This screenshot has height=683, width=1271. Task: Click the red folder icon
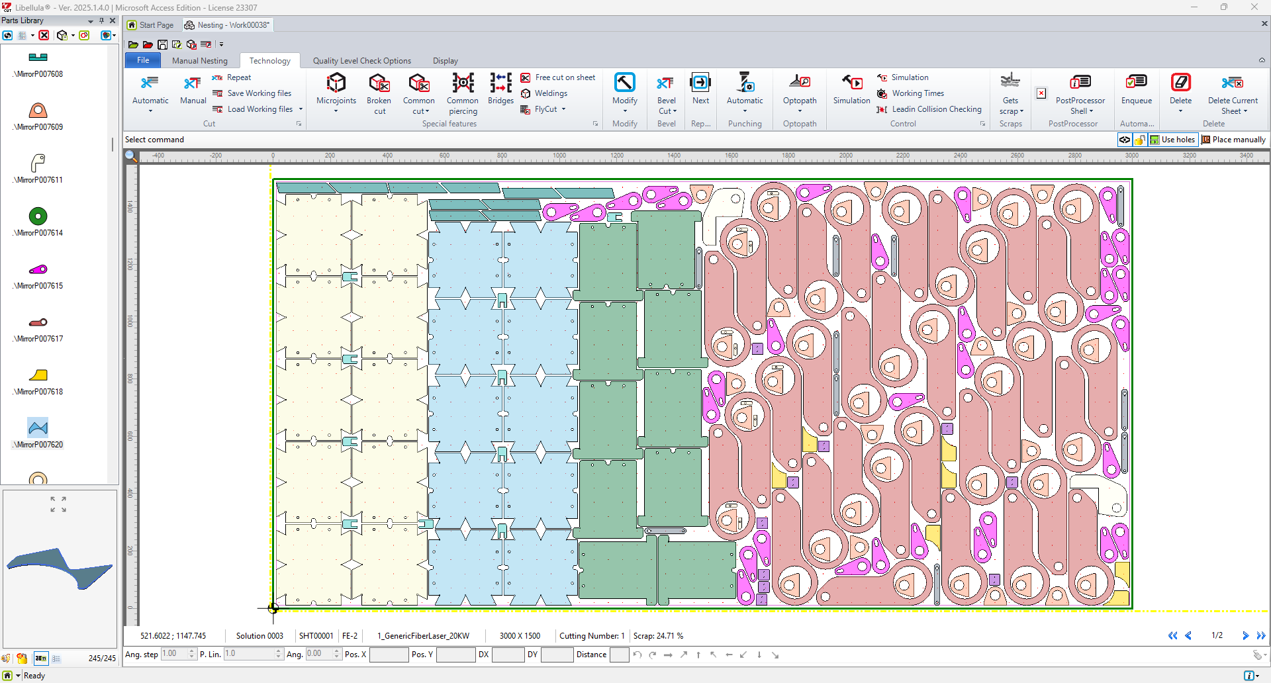click(148, 44)
